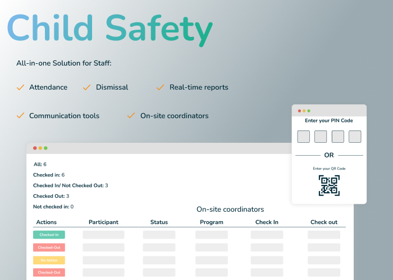393x280 pixels.
Task: Click the Actions column header
Action: 47,222
